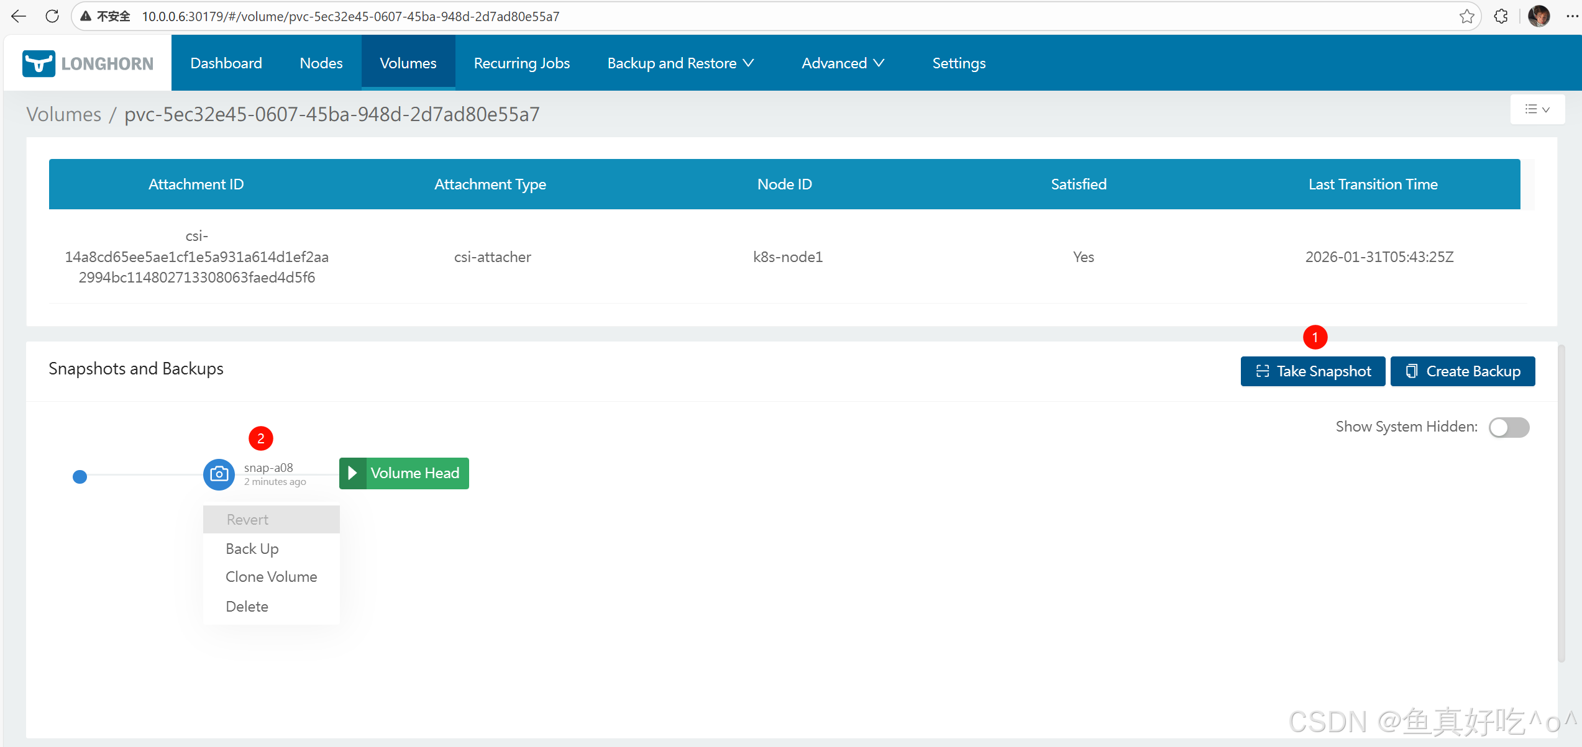Click the not-secure warning triangle icon
The height and width of the screenshot is (747, 1582).
click(86, 16)
